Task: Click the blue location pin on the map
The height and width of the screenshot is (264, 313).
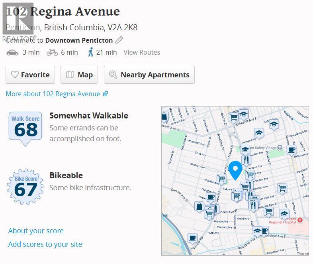Action: tap(235, 170)
